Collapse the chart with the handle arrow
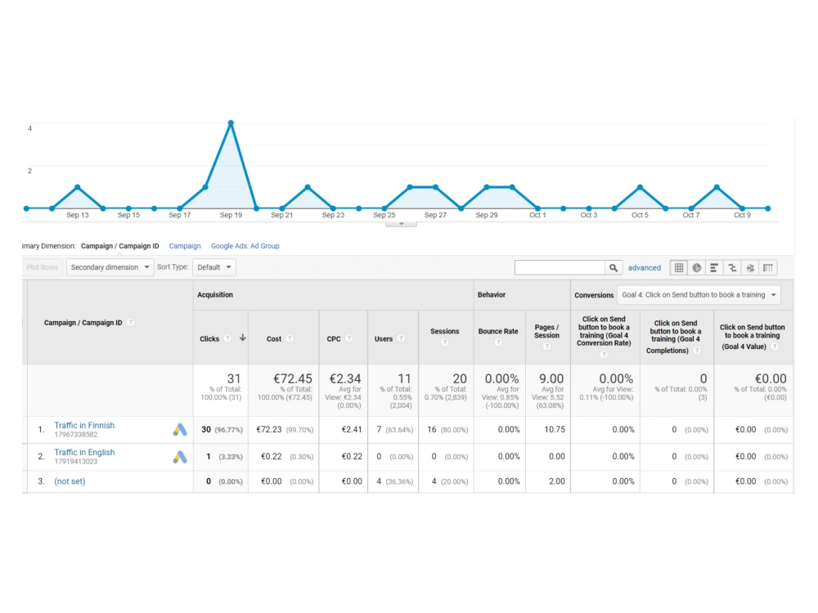818x613 pixels. click(401, 224)
